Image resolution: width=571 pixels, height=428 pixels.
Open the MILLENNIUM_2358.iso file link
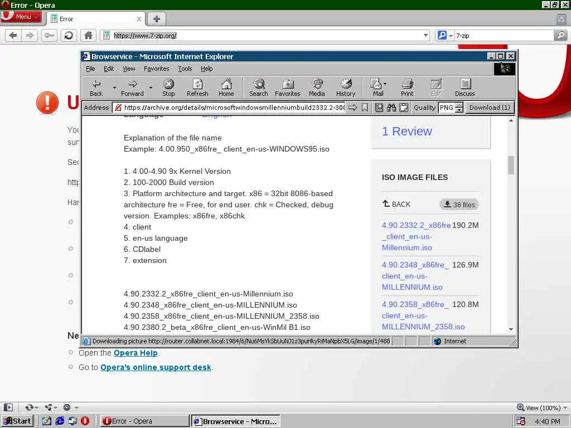[423, 315]
